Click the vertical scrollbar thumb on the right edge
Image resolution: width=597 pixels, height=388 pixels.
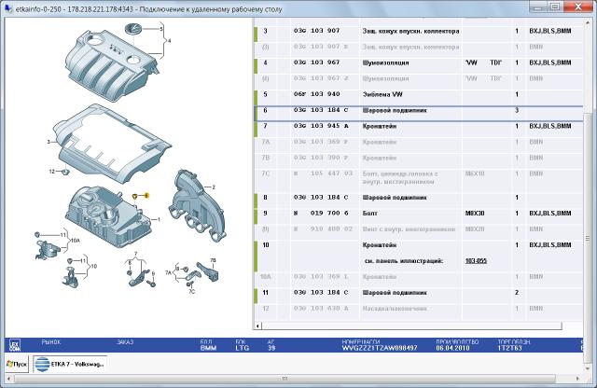588,239
